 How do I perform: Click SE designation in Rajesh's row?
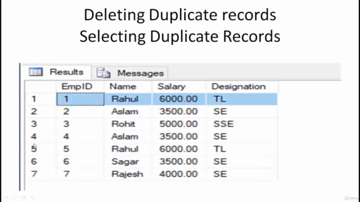[x=242, y=174]
